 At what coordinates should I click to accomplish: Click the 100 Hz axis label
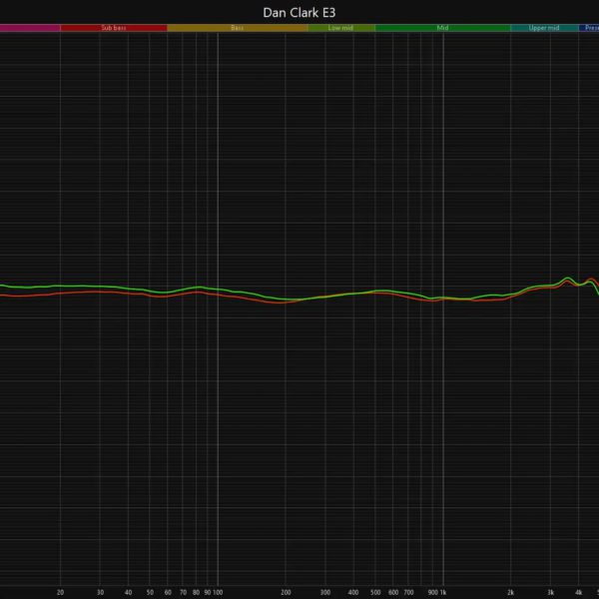218,592
